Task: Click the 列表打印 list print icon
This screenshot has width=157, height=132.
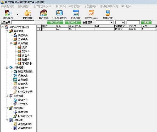Action: [x=76, y=13]
